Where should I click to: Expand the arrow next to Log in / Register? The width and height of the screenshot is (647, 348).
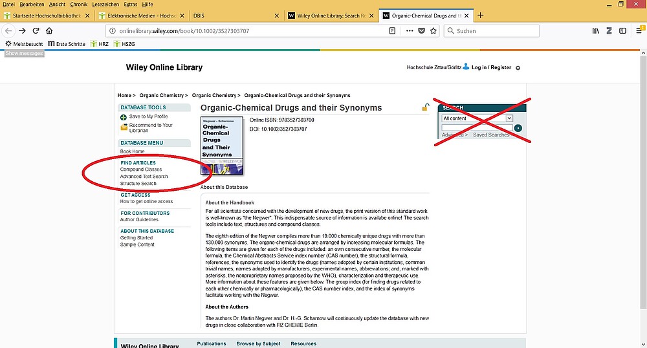(x=518, y=68)
